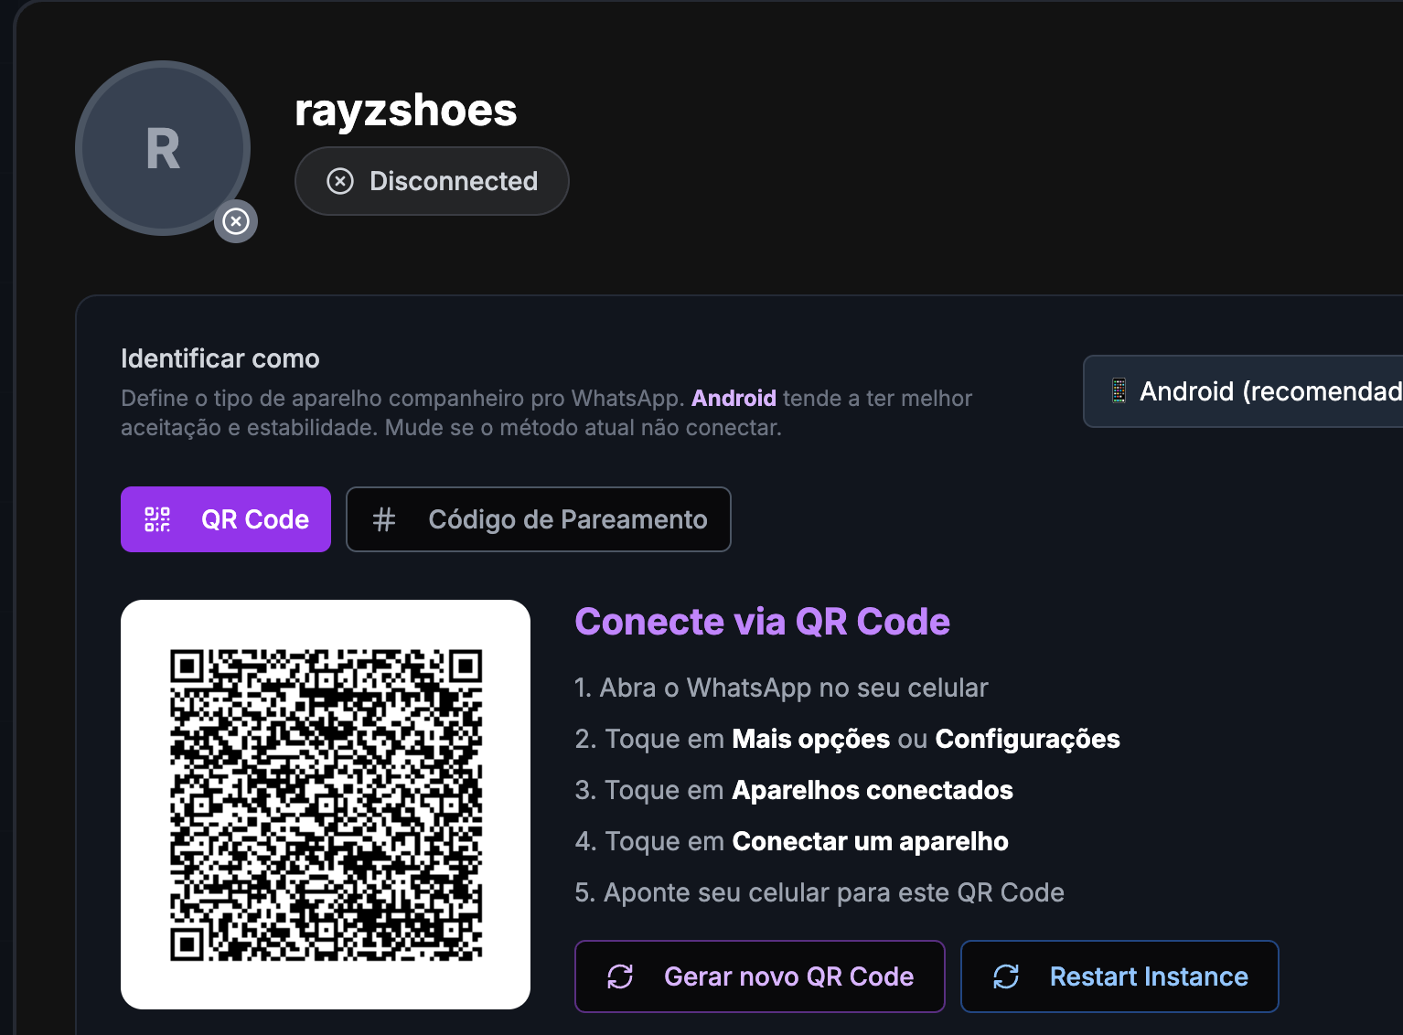Switch to the Código de Pareamento tab
Screen dimensions: 1403x1035
pos(539,519)
